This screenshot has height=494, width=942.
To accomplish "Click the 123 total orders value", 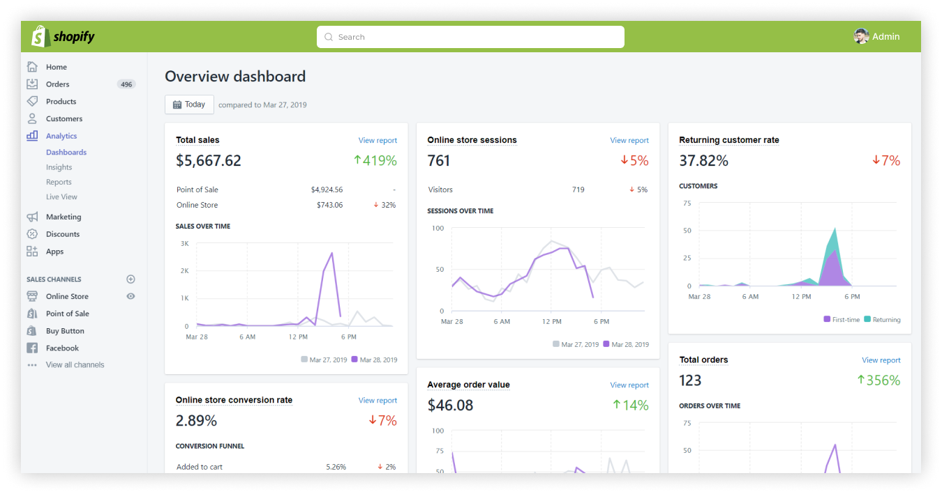I will (x=691, y=380).
